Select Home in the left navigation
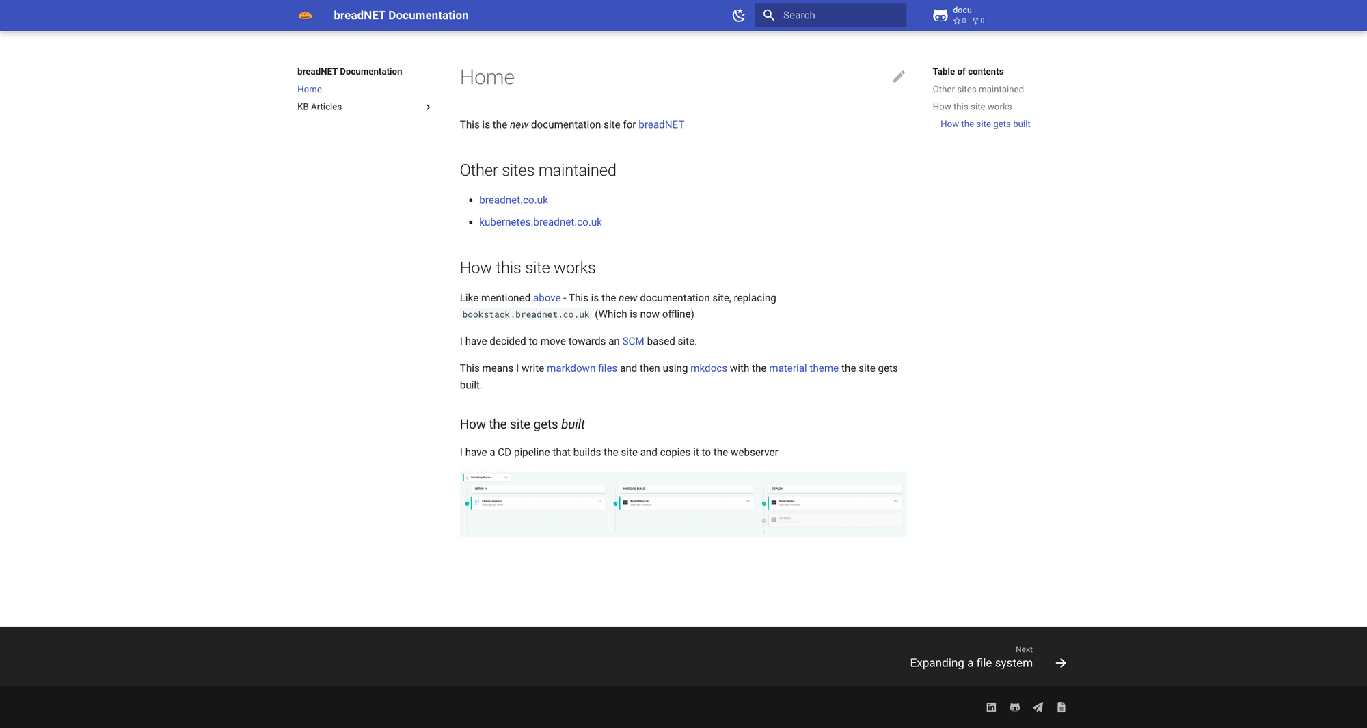 (x=310, y=90)
